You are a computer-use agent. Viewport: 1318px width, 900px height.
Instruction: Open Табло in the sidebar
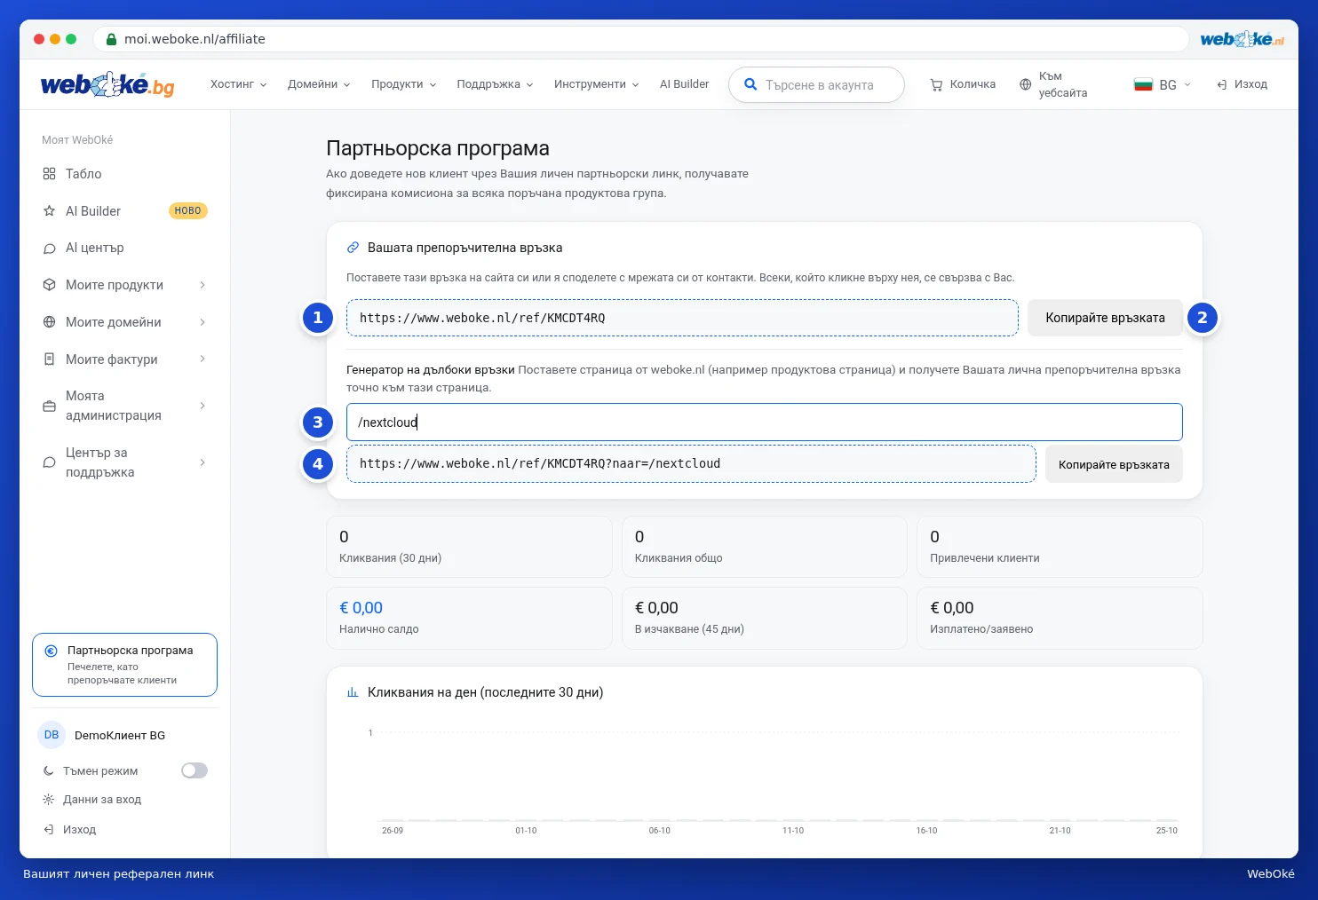point(124,174)
